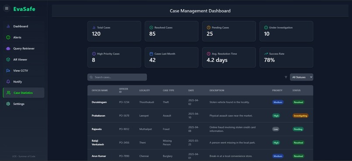The height and width of the screenshot is (161, 352).
Task: Click officer name Arun Kumar
Action: pos(99,156)
